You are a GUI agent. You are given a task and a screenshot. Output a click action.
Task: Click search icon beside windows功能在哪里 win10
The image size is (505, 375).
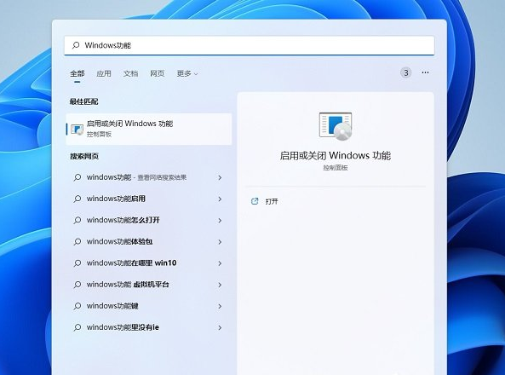77,263
